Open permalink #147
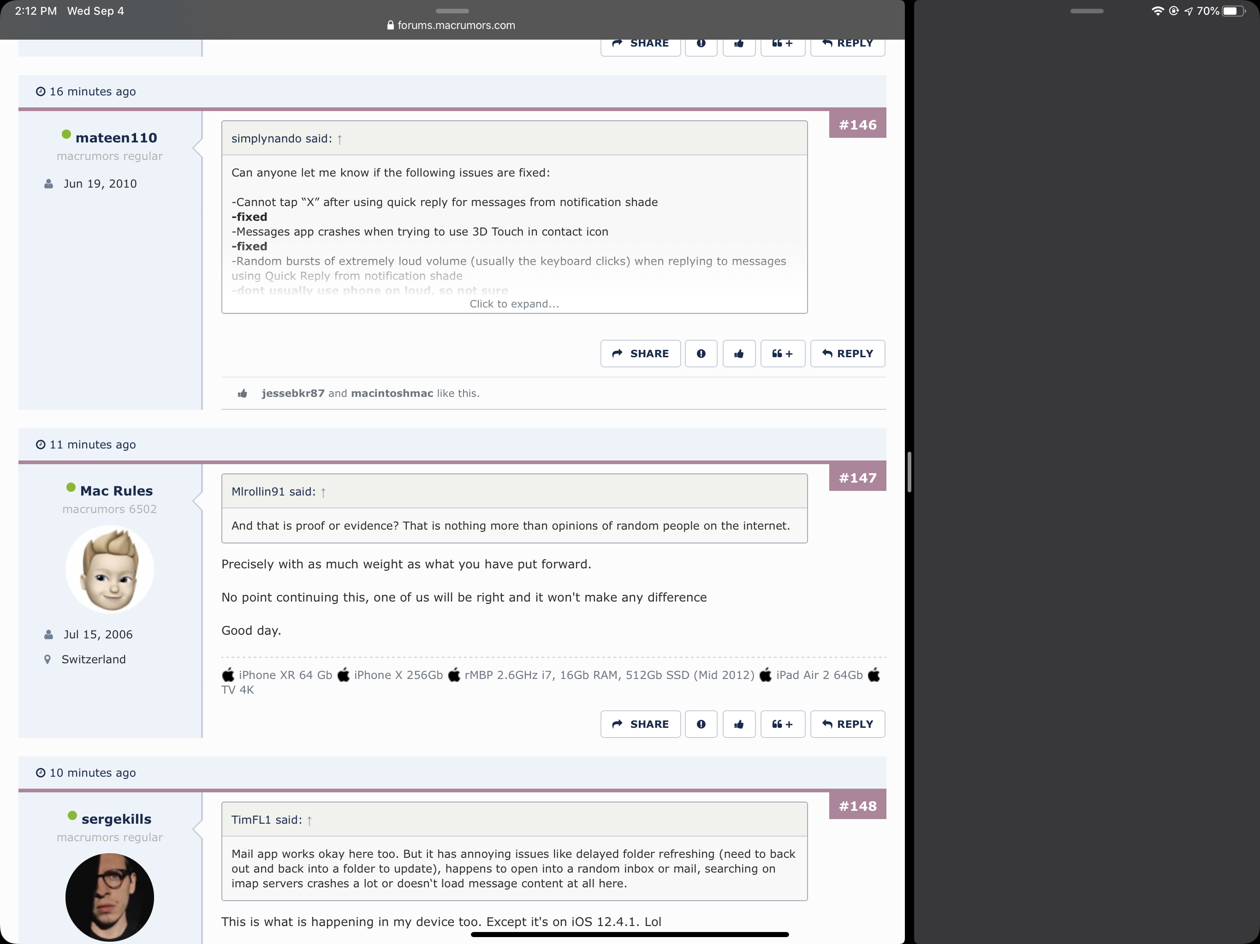 (x=857, y=478)
